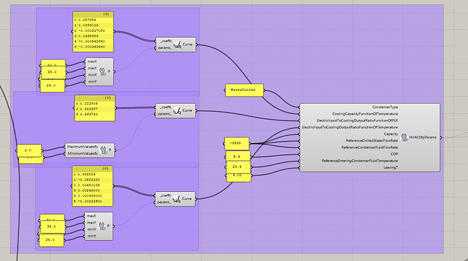Click the ReferenceChilledWaterFlowRate input
This screenshot has height=261, width=468.
(372, 141)
